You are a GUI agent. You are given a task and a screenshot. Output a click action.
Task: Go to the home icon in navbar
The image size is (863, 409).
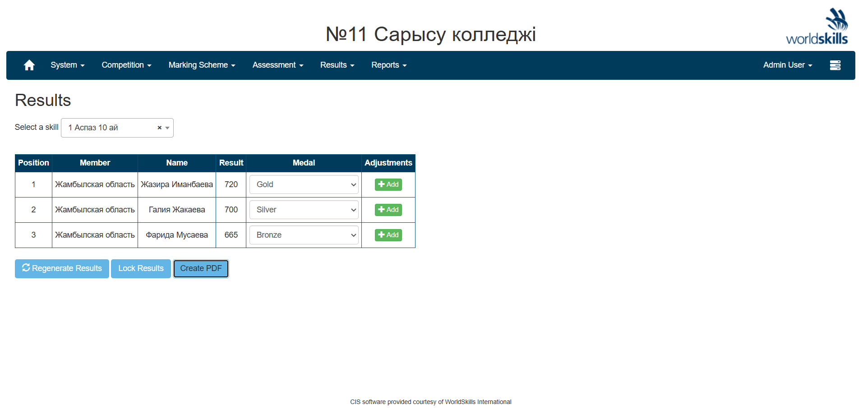pyautogui.click(x=29, y=65)
